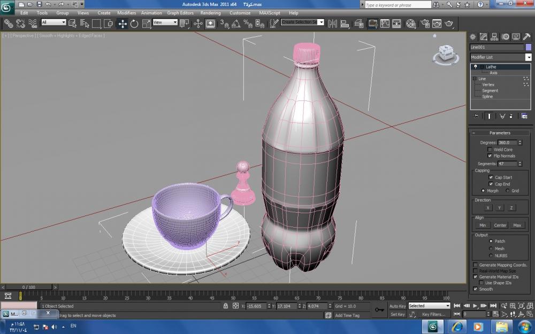Screen dimensions: 535x334
Task: Click the Max align button
Action: (x=517, y=226)
